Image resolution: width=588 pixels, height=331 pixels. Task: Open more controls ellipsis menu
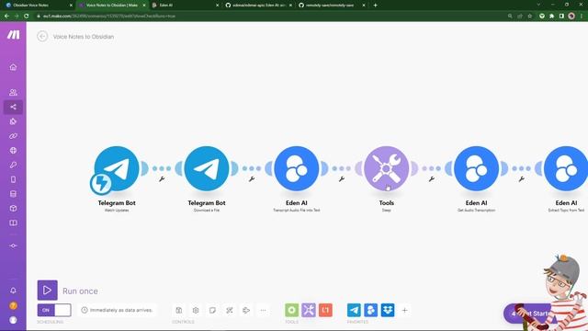(264, 310)
